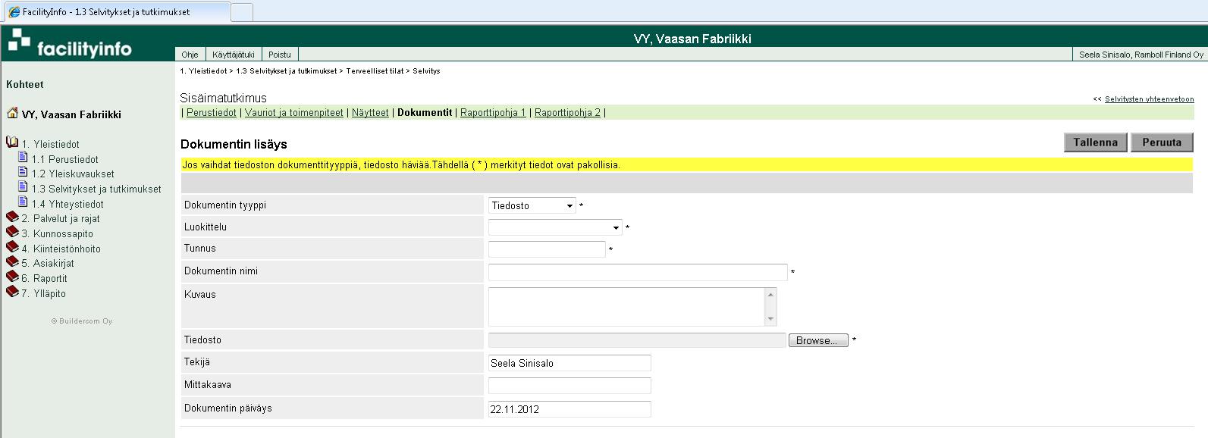This screenshot has width=1208, height=438.
Task: Click the open book icon for 1. Yleistiedot
Action: [x=12, y=142]
